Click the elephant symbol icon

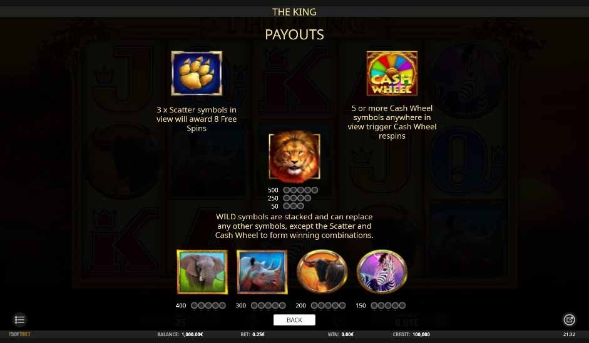coord(202,272)
